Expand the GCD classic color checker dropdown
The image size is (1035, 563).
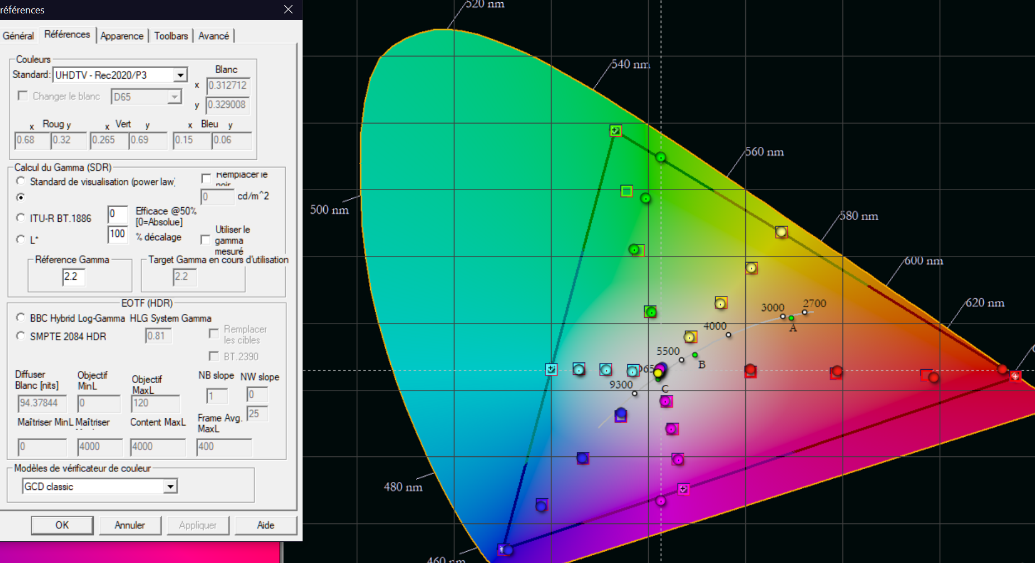[x=170, y=486]
